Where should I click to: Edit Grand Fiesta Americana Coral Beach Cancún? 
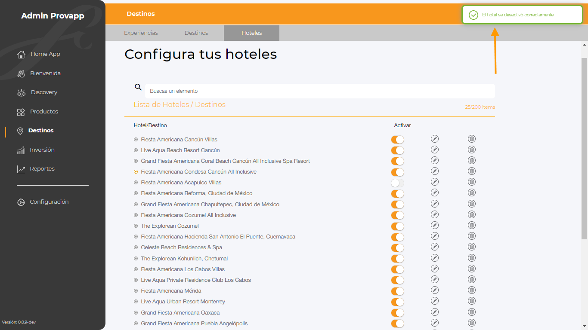pyautogui.click(x=435, y=160)
